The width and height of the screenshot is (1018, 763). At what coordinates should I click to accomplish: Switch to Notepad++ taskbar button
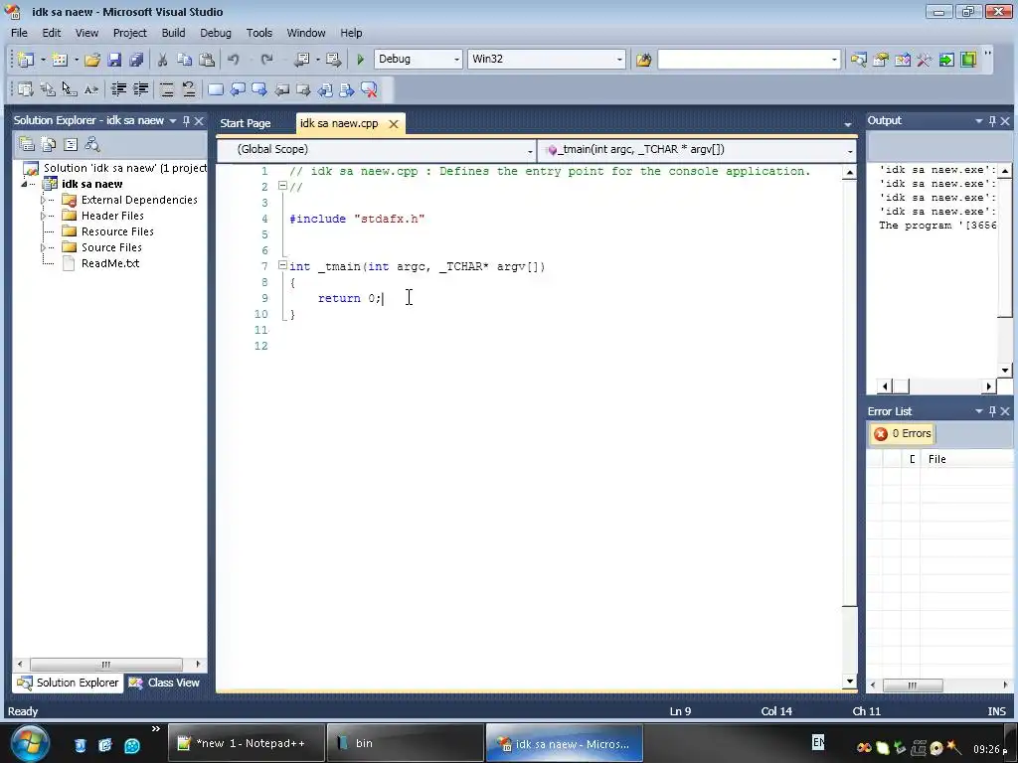247,743
